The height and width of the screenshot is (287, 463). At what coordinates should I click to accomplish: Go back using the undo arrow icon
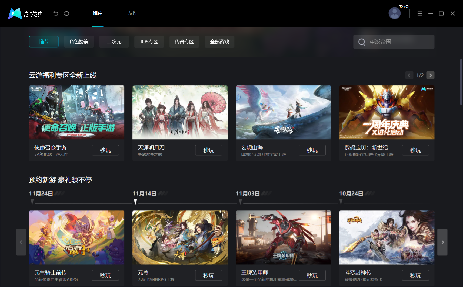(56, 13)
